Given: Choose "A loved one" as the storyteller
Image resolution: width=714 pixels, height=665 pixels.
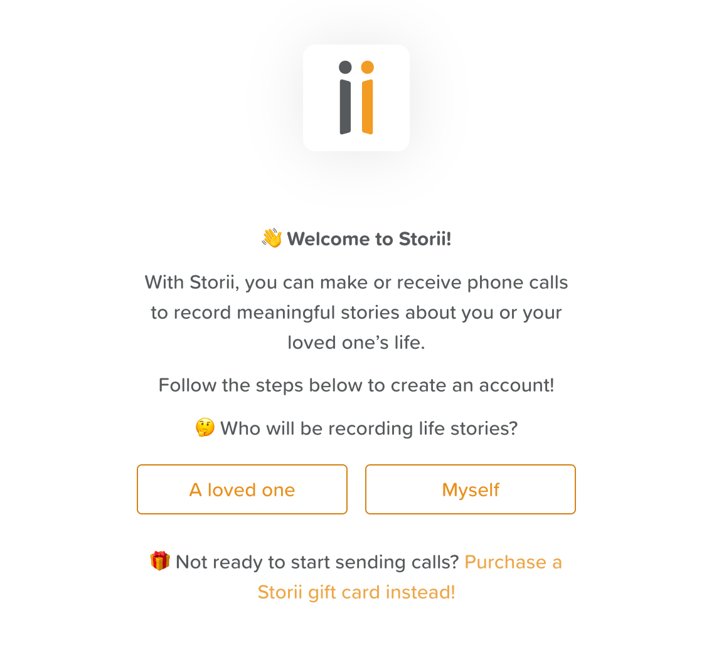Looking at the screenshot, I should coord(242,489).
